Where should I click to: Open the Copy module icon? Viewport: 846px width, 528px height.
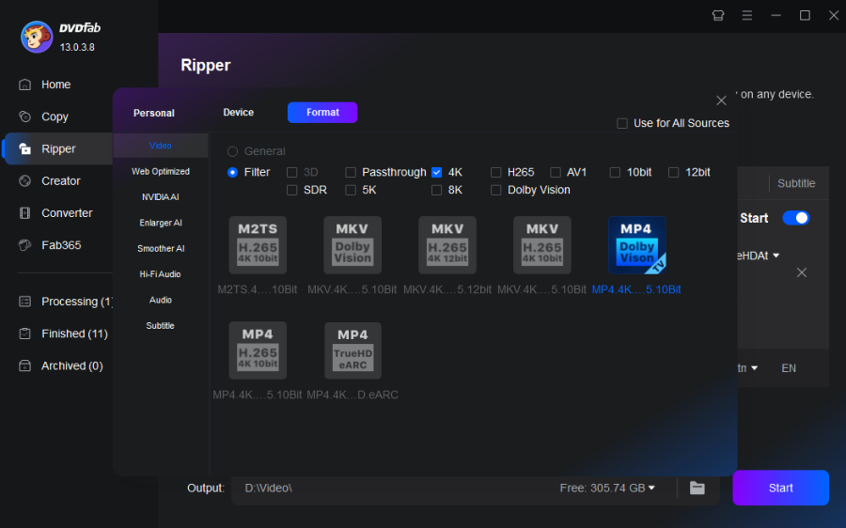coord(24,116)
